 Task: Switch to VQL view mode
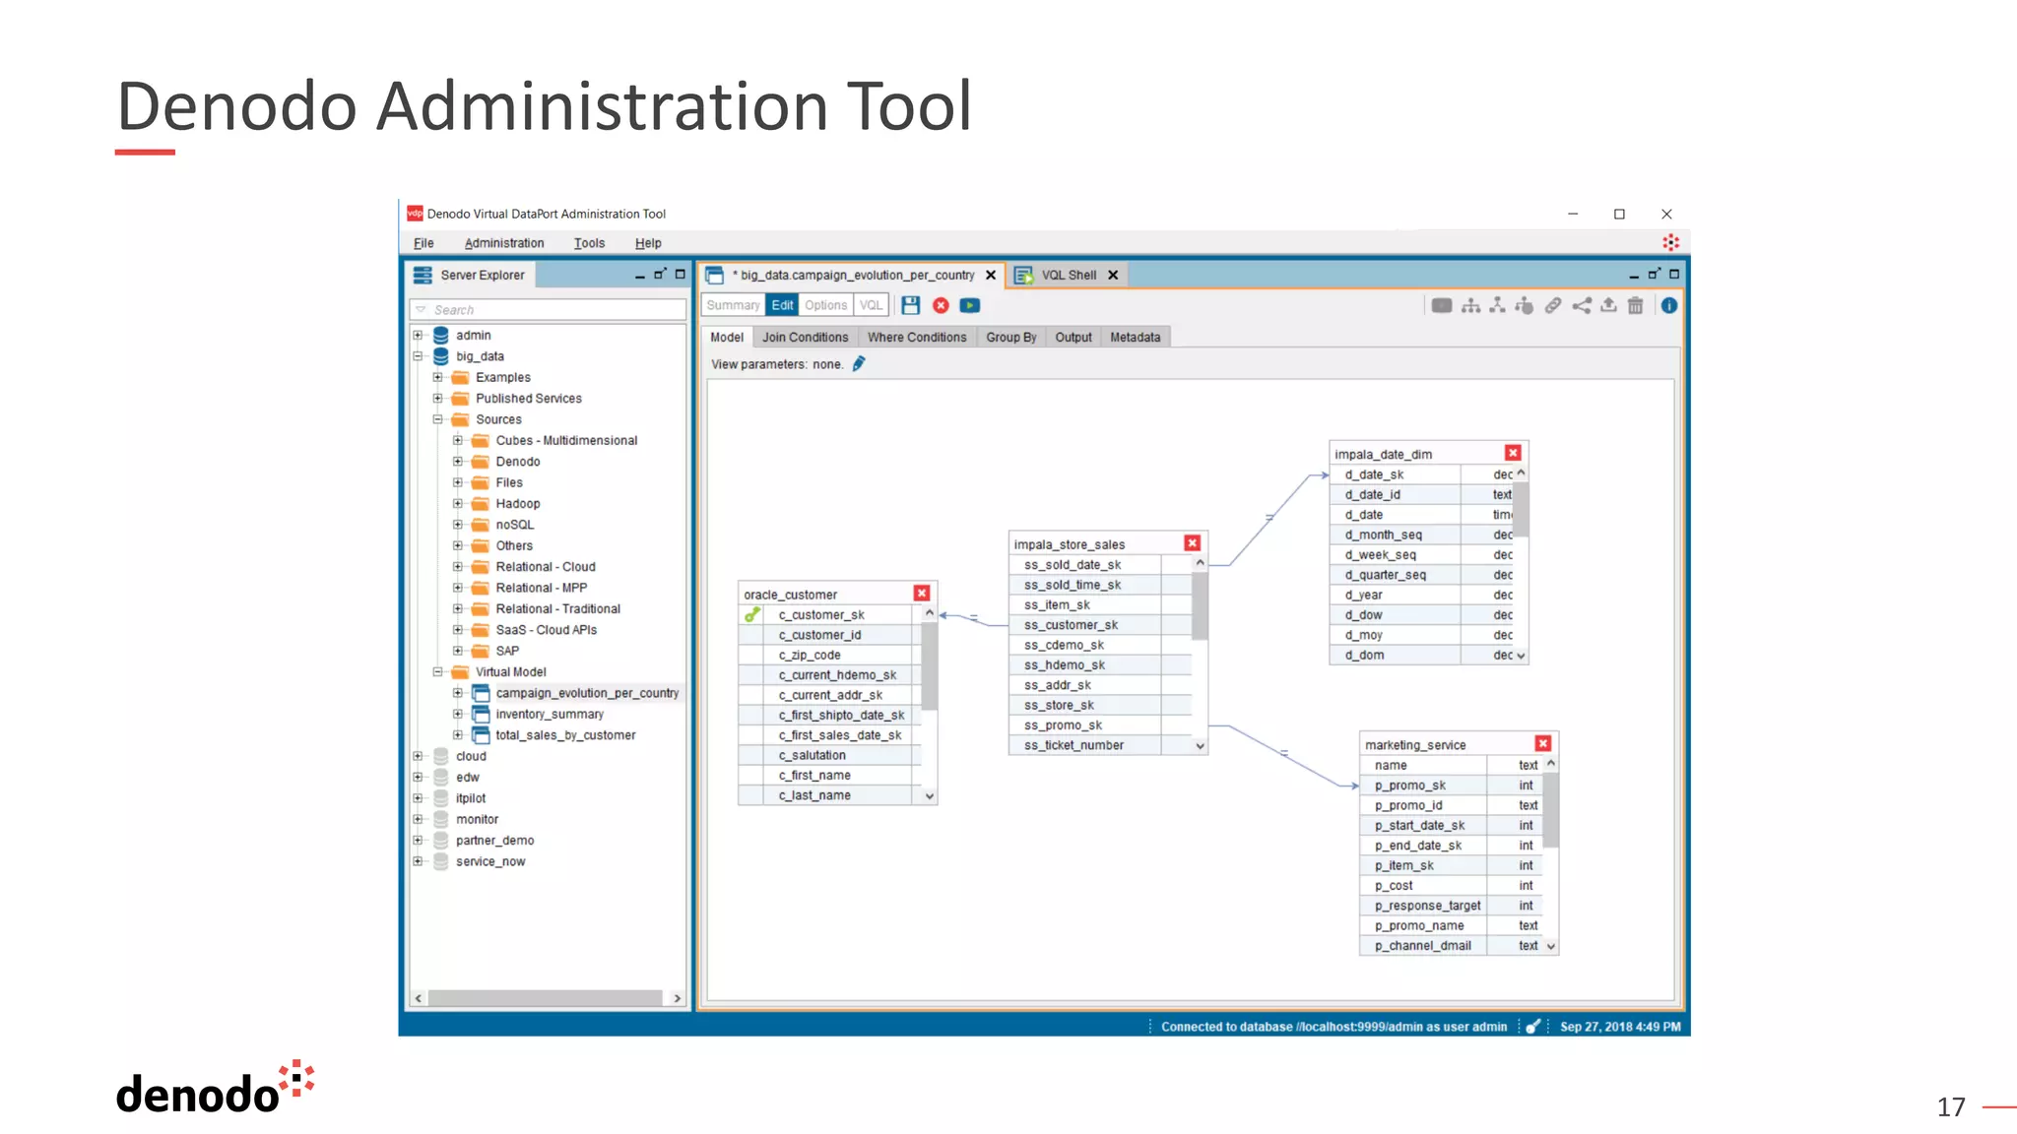[x=871, y=305]
